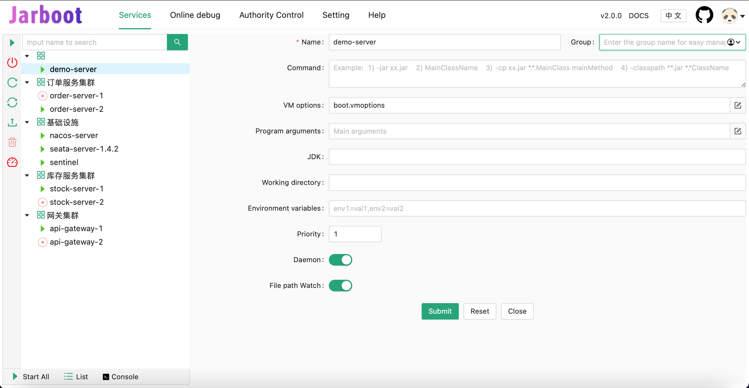The image size is (749, 388).
Task: Toggle the Daemon switch off
Action: pyautogui.click(x=340, y=260)
